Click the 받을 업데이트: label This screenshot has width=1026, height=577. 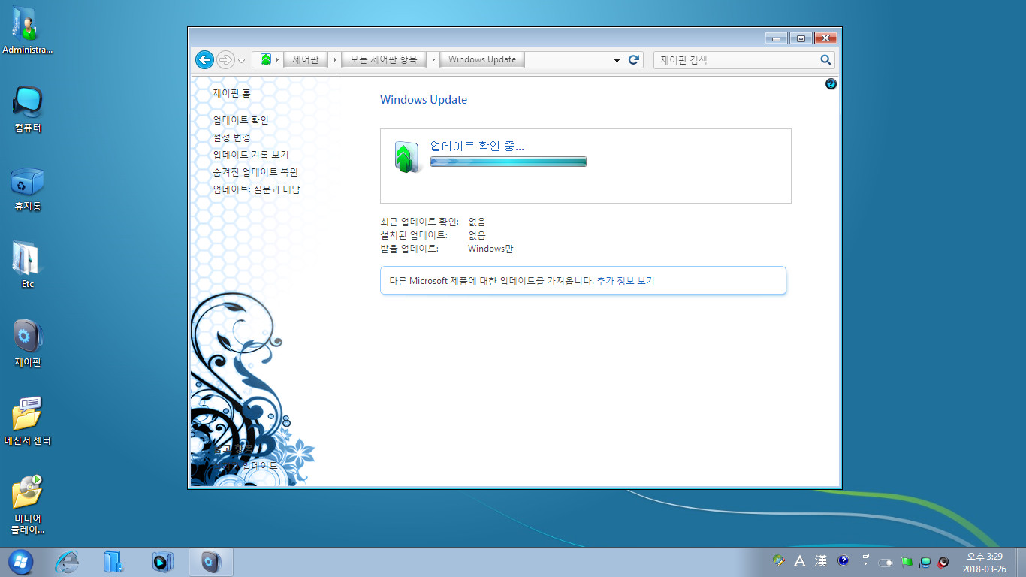[x=409, y=249]
